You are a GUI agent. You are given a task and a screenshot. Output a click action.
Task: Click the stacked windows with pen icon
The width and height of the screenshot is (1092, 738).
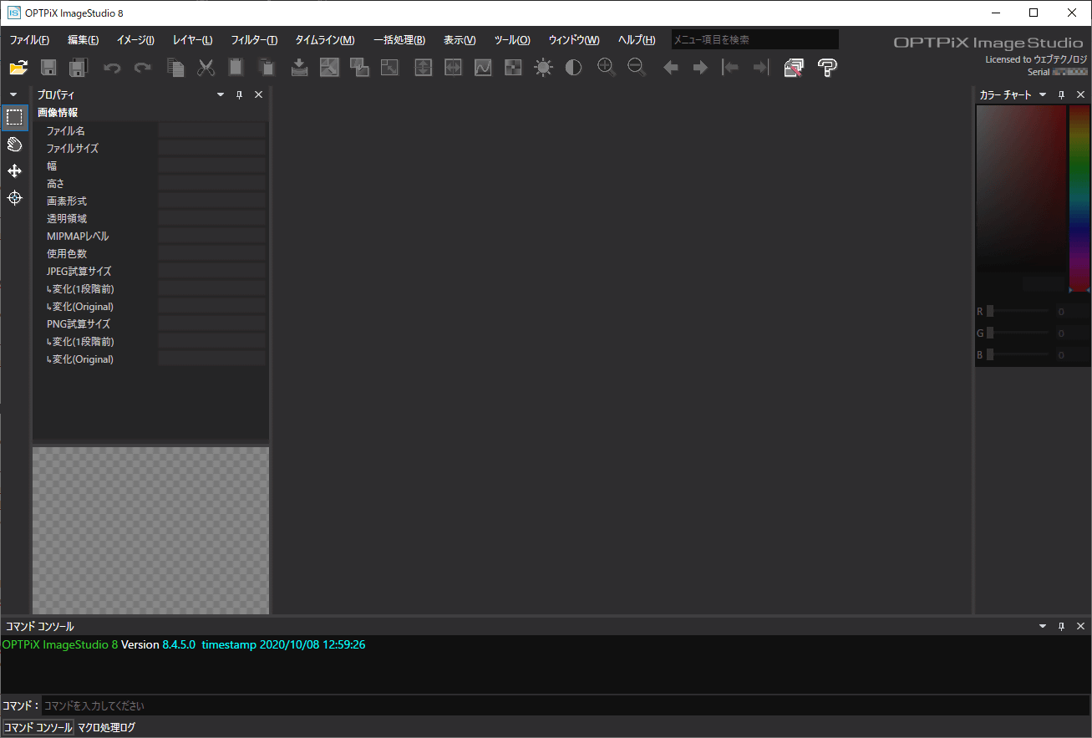794,68
